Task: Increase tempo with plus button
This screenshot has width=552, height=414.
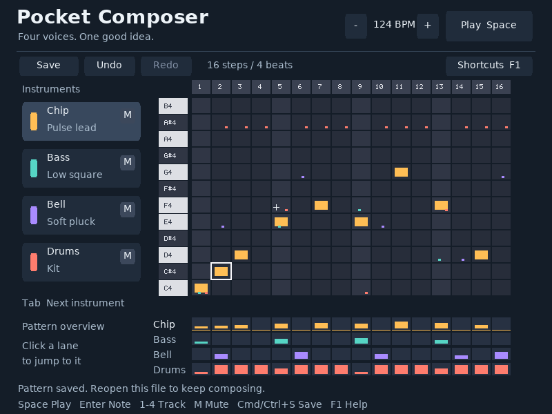Action: click(427, 26)
